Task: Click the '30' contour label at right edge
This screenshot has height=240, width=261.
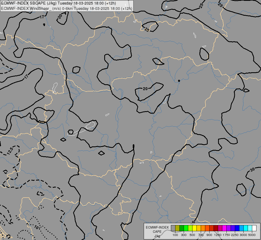Action: tap(252, 170)
